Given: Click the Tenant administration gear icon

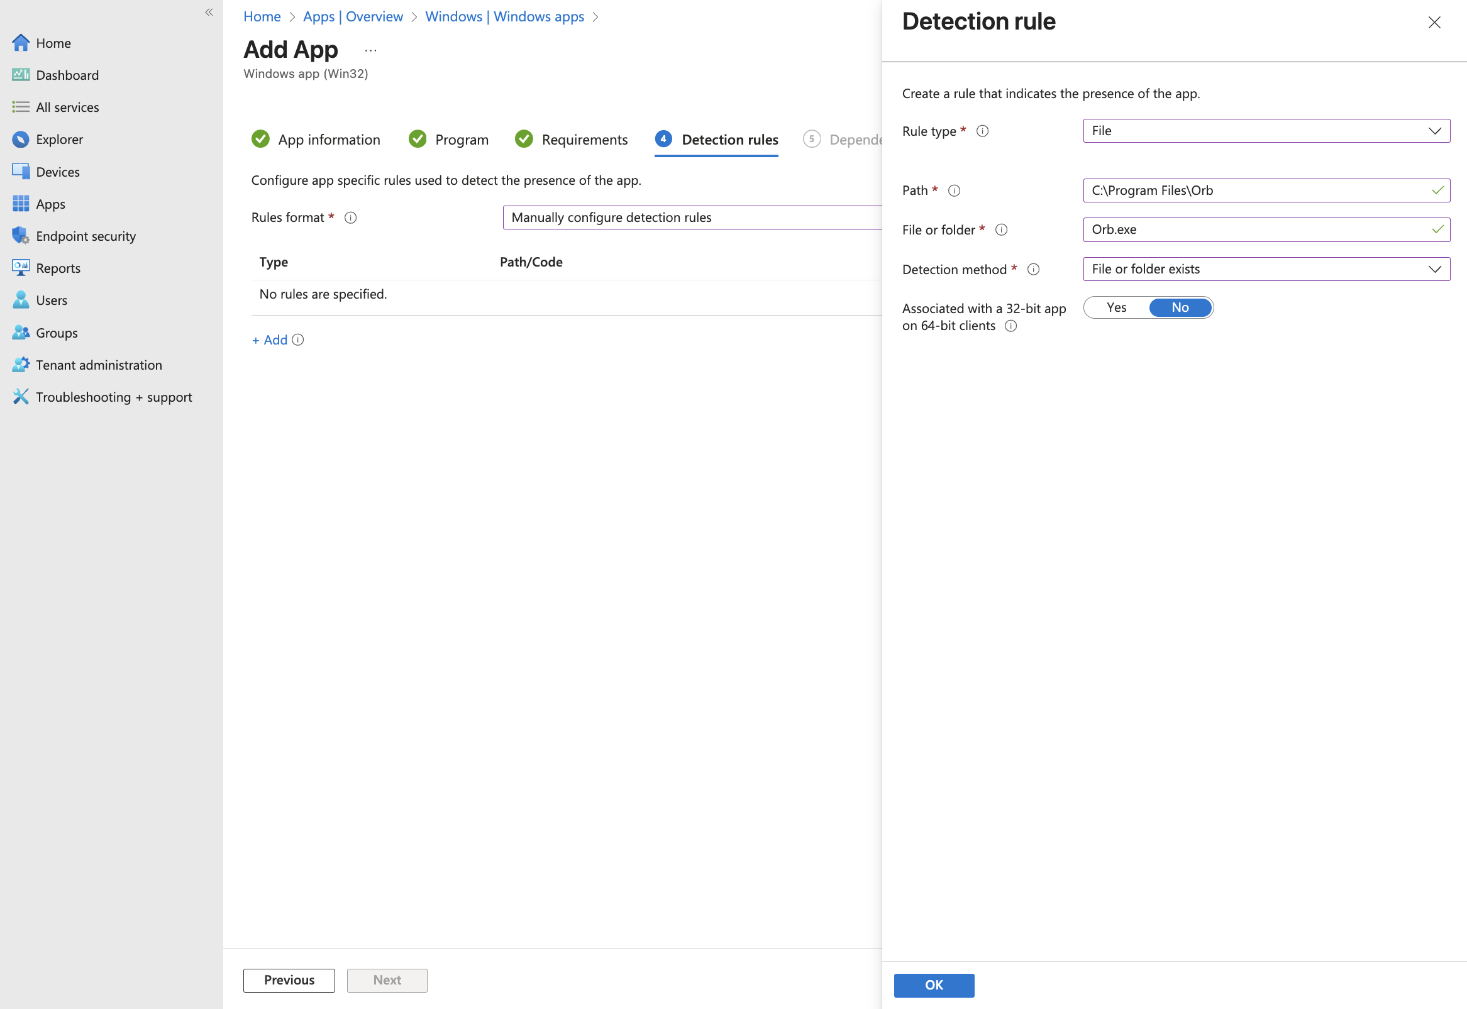Looking at the screenshot, I should pos(20,365).
